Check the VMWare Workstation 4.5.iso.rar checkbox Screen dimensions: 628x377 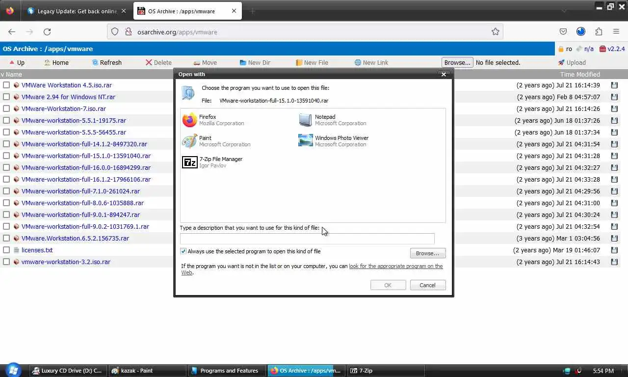[6, 85]
